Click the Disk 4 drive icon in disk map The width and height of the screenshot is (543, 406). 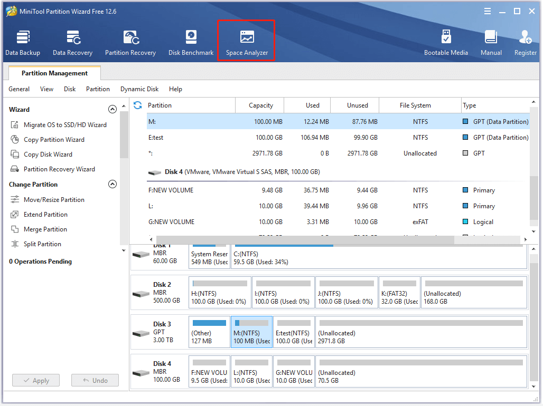coord(141,373)
